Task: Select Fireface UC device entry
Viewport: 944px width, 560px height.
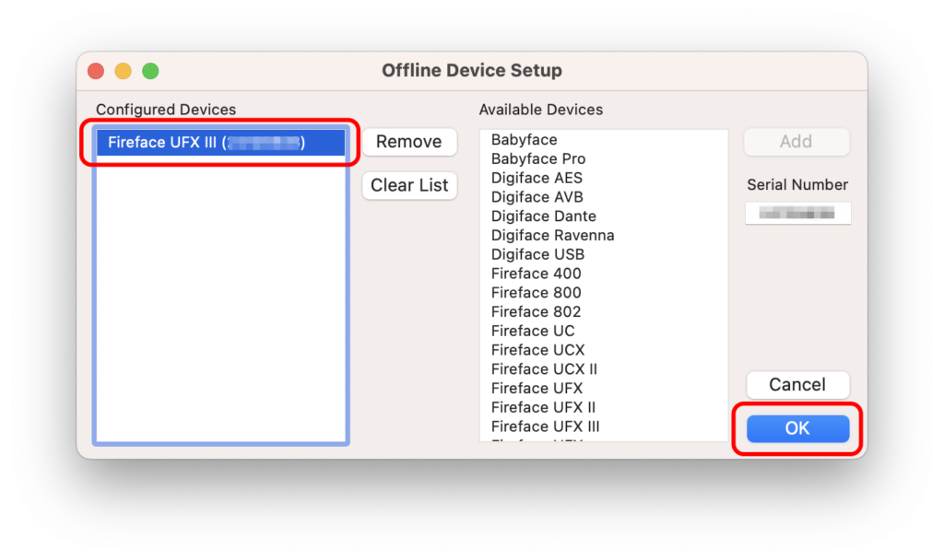Action: 530,330
